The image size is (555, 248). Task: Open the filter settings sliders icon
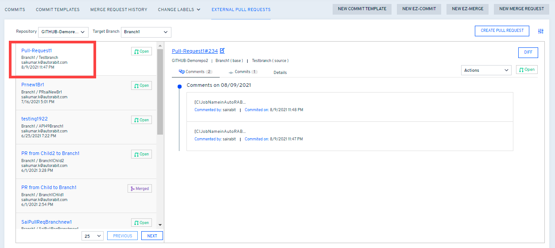[540, 31]
